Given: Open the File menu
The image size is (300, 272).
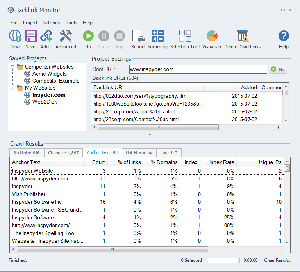Looking at the screenshot, I should pos(14,23).
